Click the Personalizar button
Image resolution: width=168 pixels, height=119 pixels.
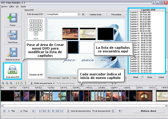point(117,14)
